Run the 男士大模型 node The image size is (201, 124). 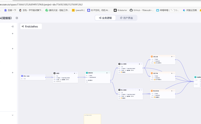(x=139, y=90)
